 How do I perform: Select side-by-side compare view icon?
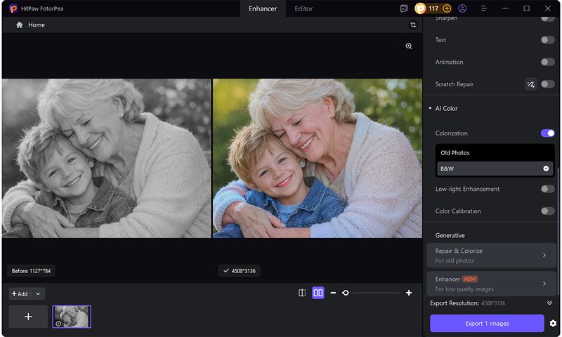point(318,293)
